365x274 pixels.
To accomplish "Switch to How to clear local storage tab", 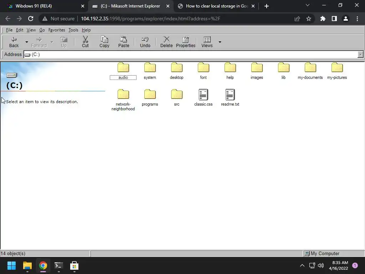I will pyautogui.click(x=216, y=6).
